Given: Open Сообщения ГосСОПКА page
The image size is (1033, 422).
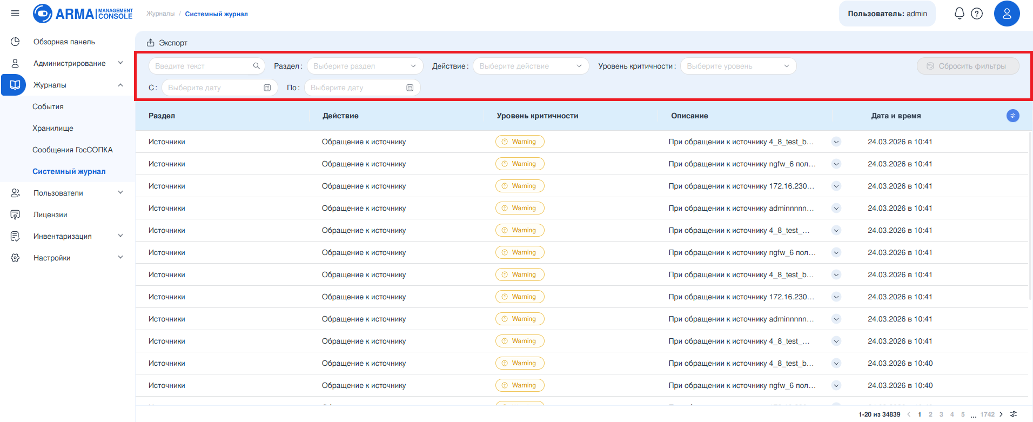Looking at the screenshot, I should (x=72, y=150).
